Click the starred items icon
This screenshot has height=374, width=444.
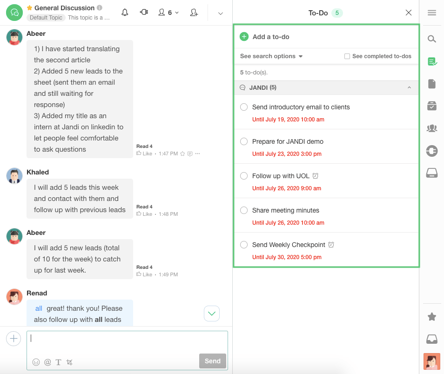(x=431, y=317)
